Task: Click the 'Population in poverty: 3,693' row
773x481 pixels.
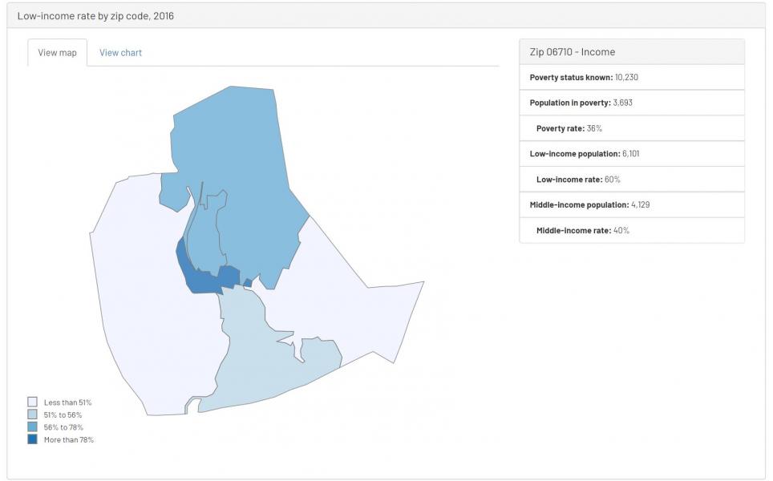Action: (632, 103)
